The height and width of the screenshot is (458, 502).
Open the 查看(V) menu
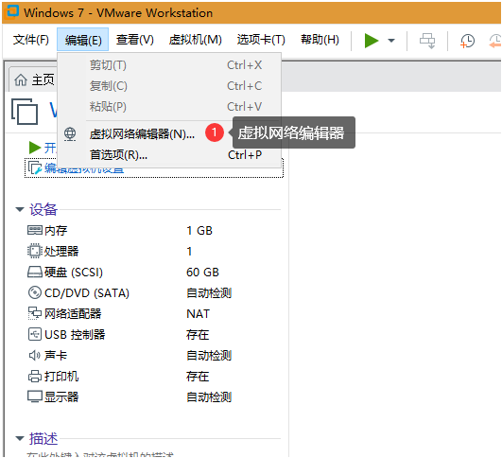tap(135, 40)
